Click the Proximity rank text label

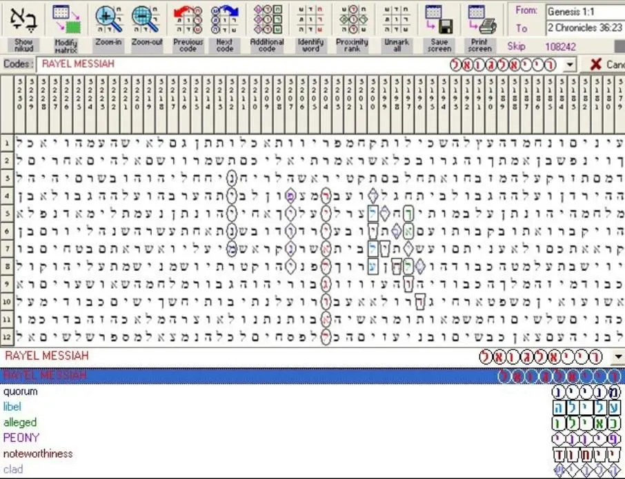pos(353,45)
